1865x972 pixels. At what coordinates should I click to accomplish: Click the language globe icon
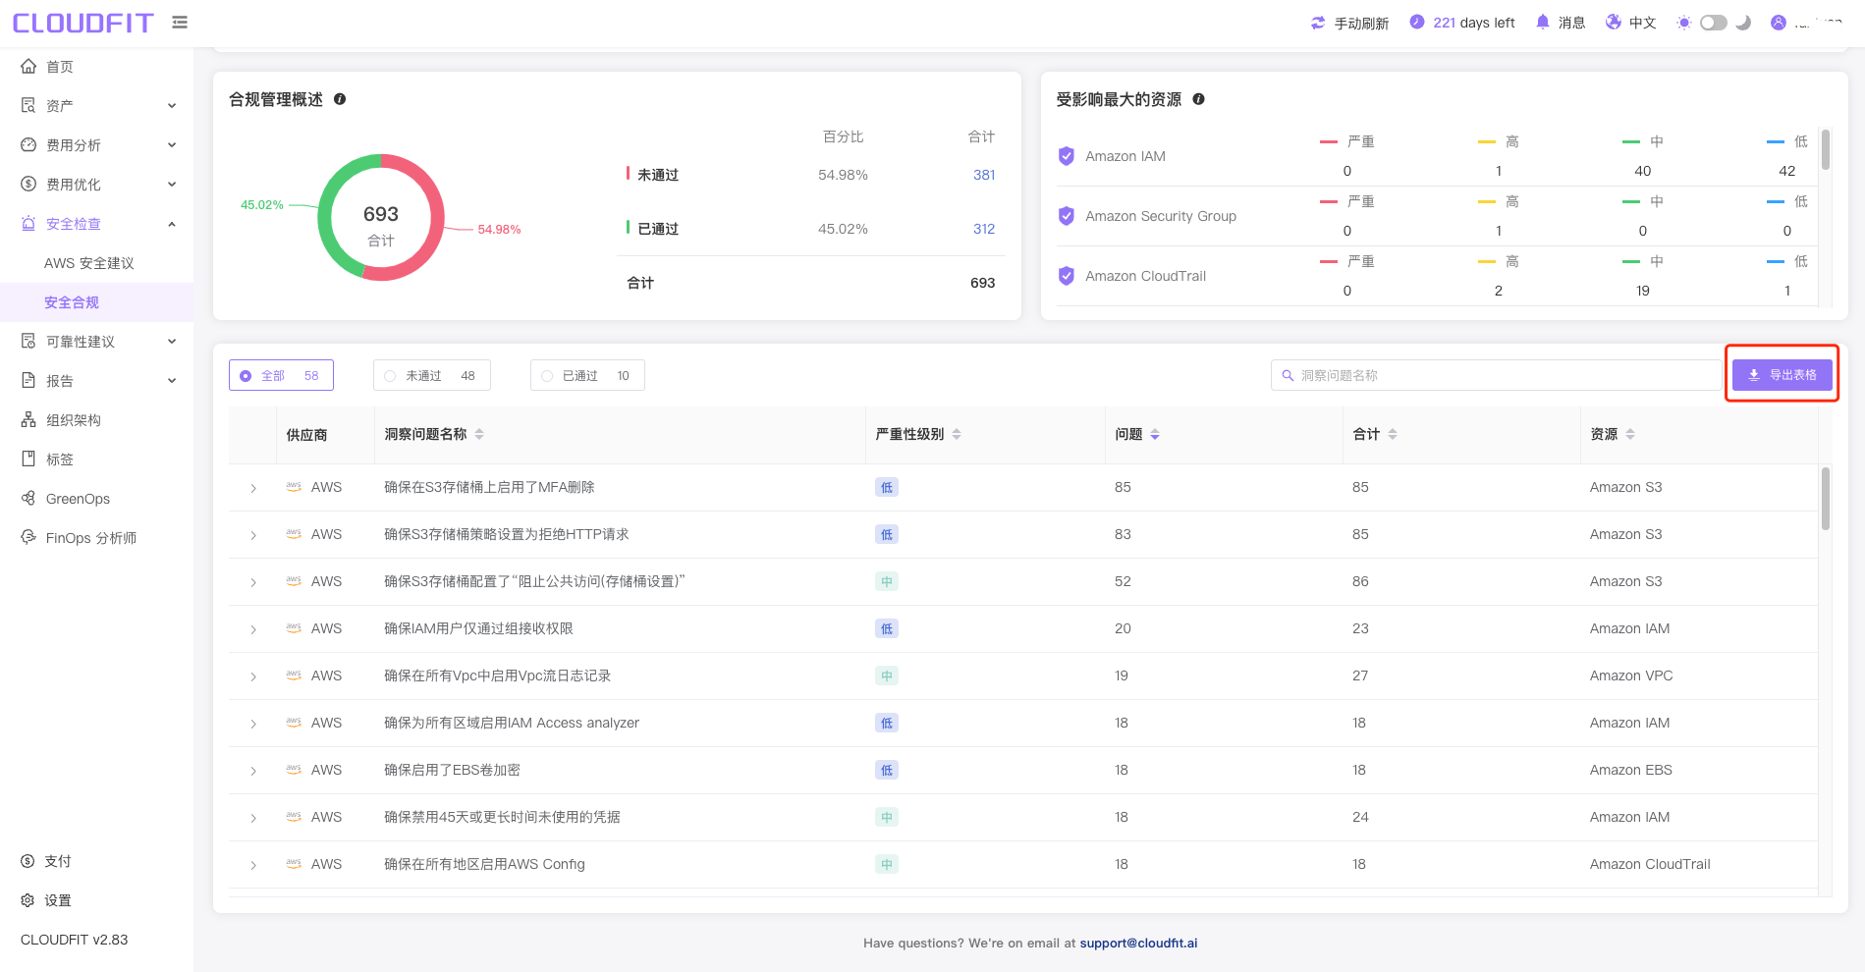coord(1614,22)
